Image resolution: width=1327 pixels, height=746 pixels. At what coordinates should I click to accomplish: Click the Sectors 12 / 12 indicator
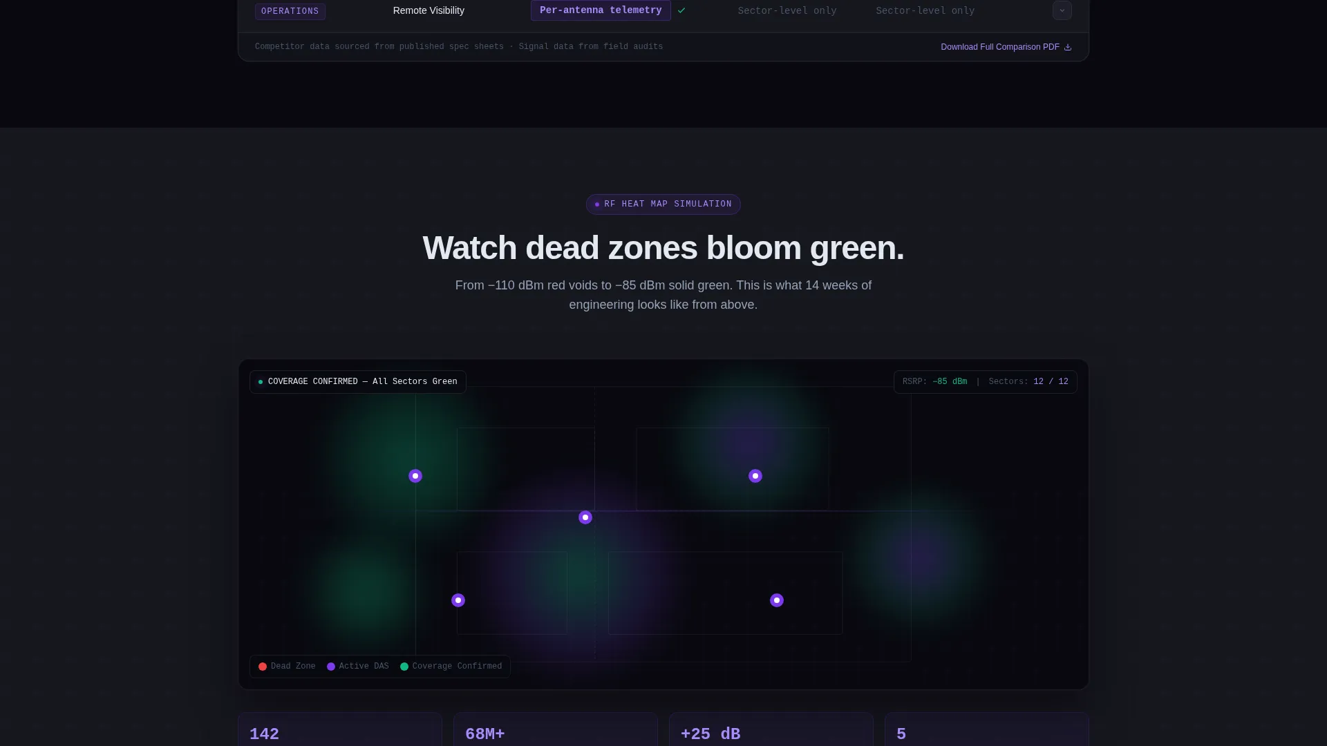click(x=1028, y=382)
